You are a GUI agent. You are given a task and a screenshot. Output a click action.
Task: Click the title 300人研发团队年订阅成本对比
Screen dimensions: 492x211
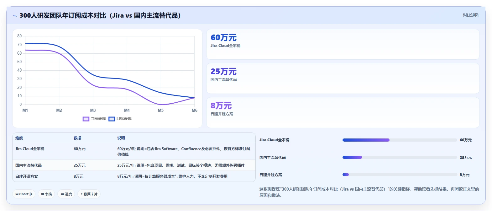tap(100, 16)
